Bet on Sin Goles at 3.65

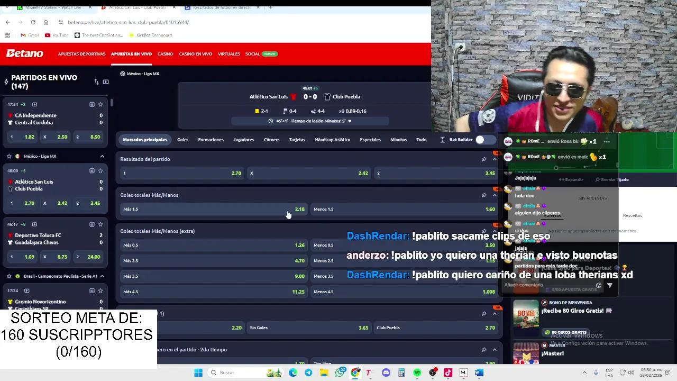309,328
